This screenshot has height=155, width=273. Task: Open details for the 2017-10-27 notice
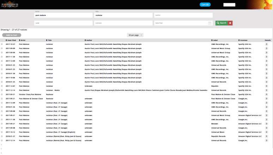click(267, 44)
